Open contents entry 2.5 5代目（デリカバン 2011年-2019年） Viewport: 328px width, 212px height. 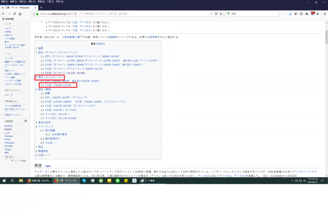tap(63, 73)
